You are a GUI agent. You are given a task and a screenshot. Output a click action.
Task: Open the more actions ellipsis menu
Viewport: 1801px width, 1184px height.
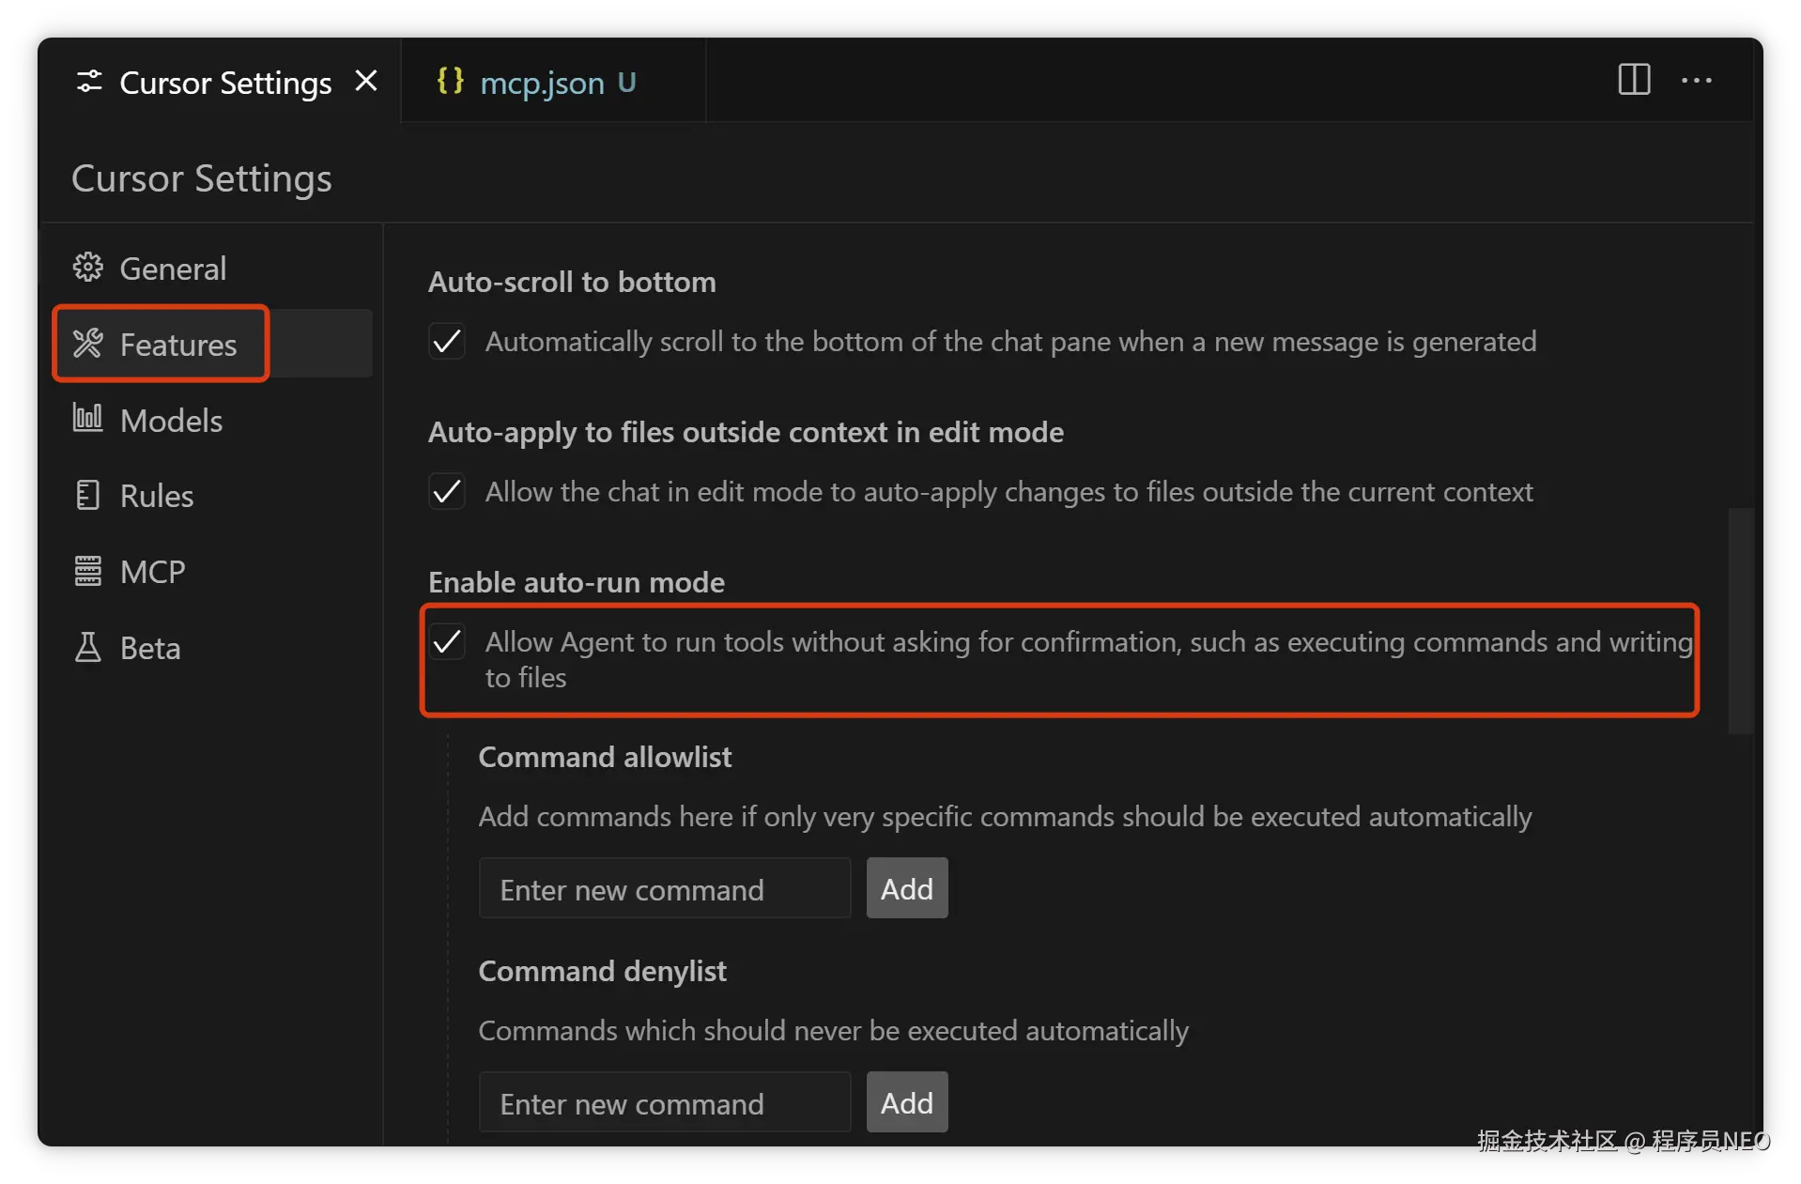click(x=1696, y=81)
